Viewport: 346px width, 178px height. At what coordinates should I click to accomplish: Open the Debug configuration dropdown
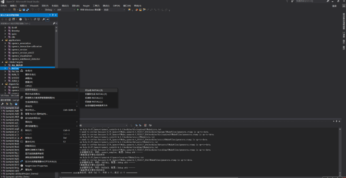click(x=50, y=10)
